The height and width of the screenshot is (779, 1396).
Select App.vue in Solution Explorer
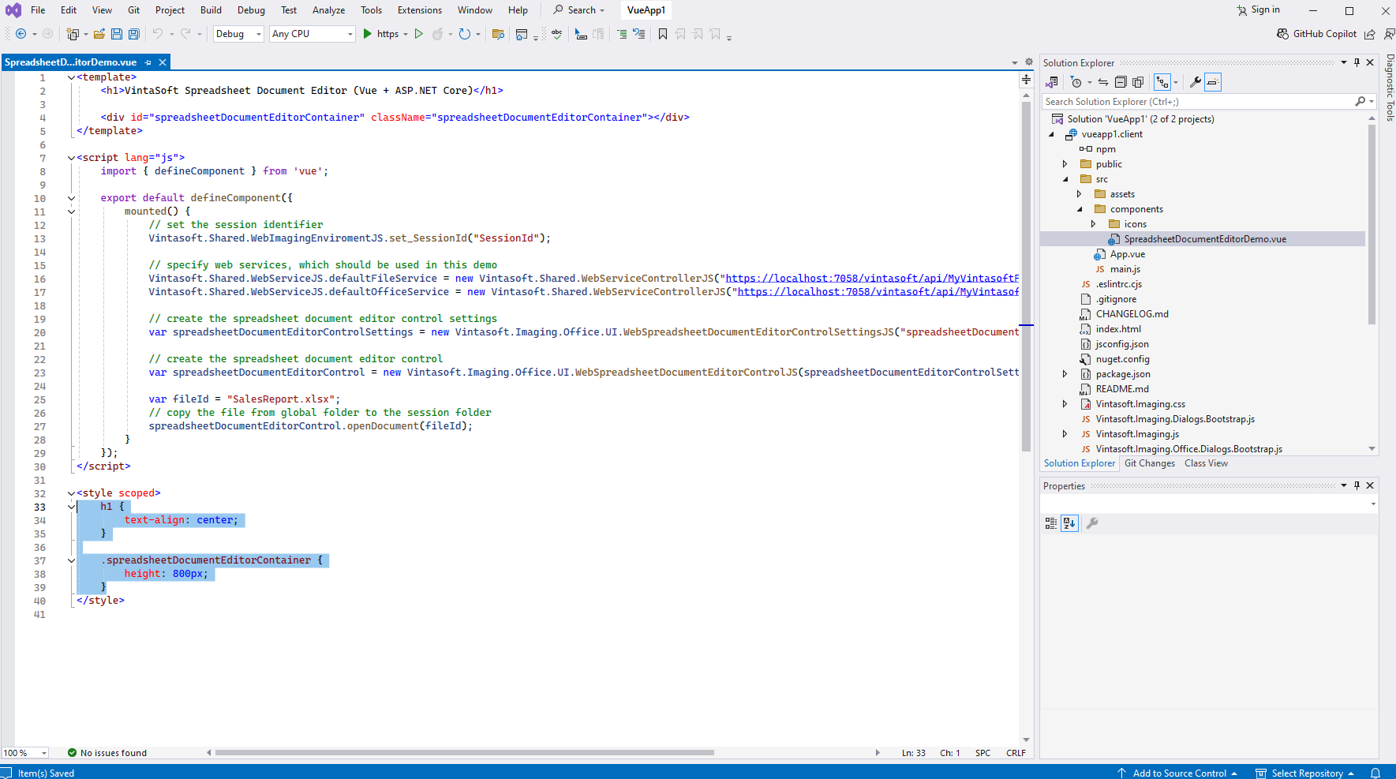coord(1127,254)
